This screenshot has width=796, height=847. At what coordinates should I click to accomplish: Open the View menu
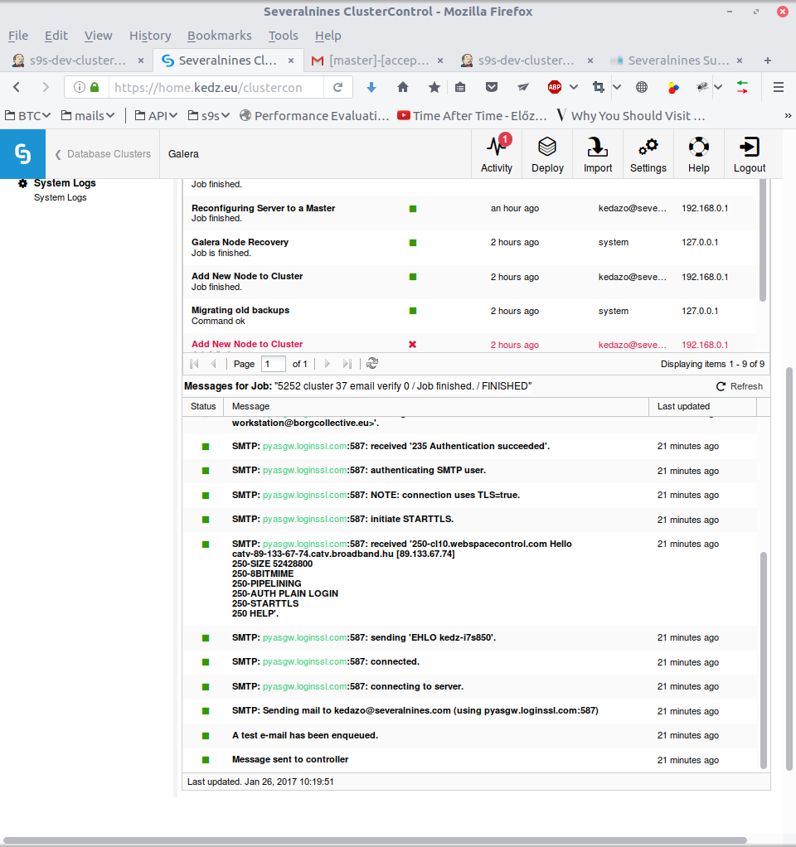click(x=99, y=36)
